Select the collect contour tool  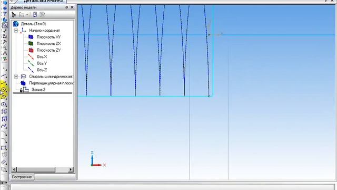point(4,155)
